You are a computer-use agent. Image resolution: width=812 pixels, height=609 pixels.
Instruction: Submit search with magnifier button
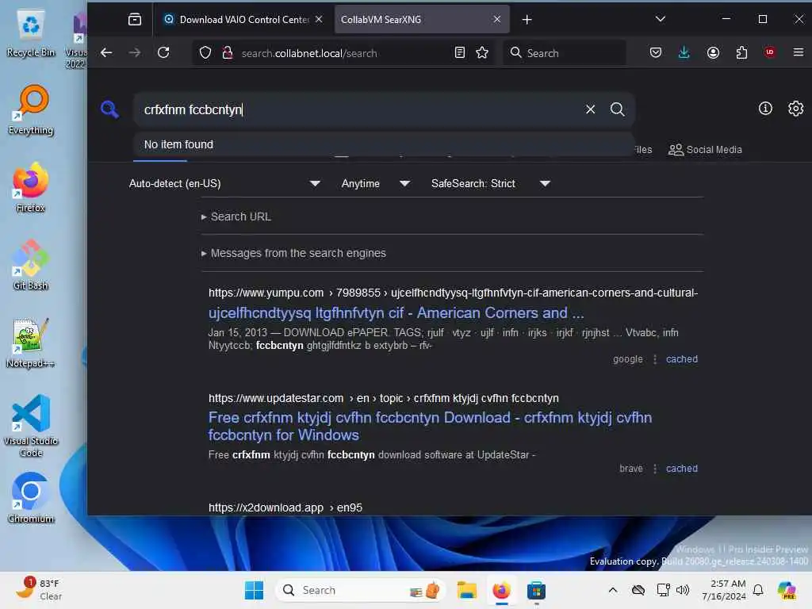(617, 109)
